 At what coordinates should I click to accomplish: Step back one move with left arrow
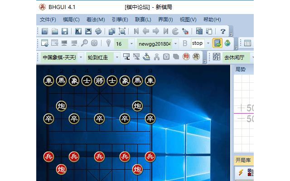(146, 31)
